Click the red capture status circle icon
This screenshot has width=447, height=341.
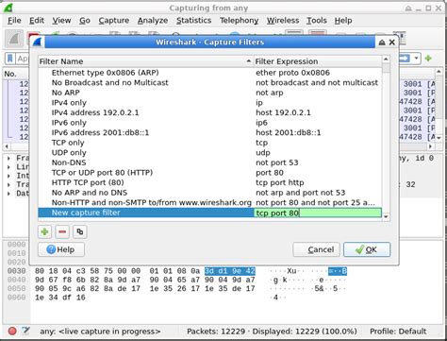click(x=12, y=331)
